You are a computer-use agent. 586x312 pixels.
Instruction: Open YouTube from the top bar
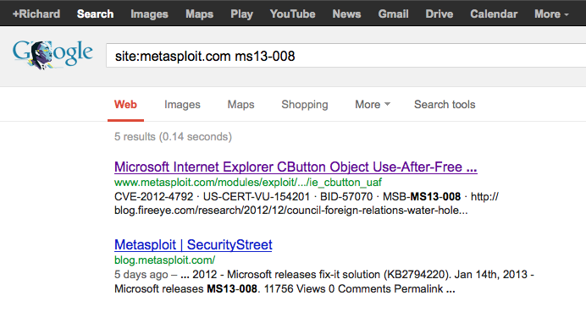coord(293,14)
